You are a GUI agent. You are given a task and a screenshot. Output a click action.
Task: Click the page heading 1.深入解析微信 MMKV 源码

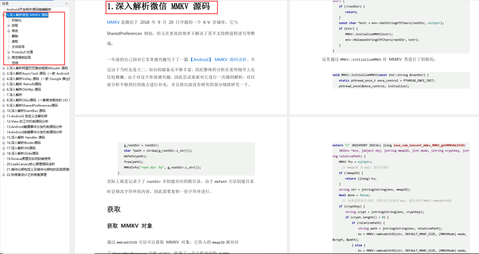[158, 6]
